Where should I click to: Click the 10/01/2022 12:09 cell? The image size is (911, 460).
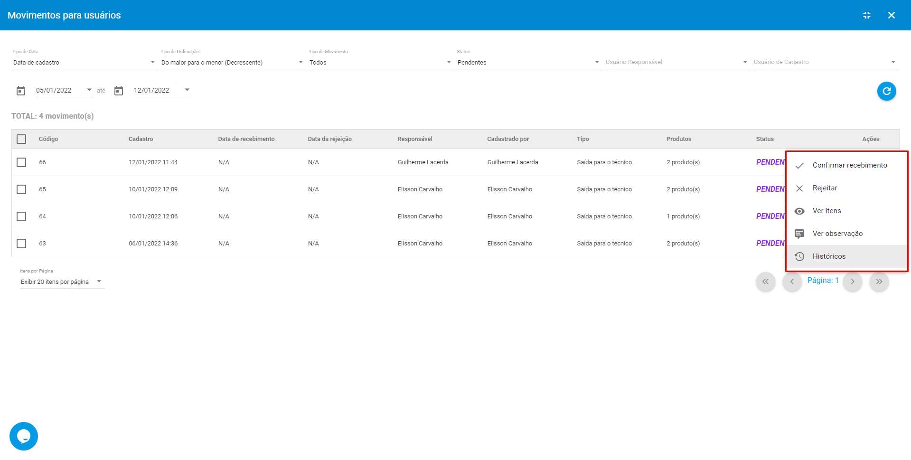153,189
